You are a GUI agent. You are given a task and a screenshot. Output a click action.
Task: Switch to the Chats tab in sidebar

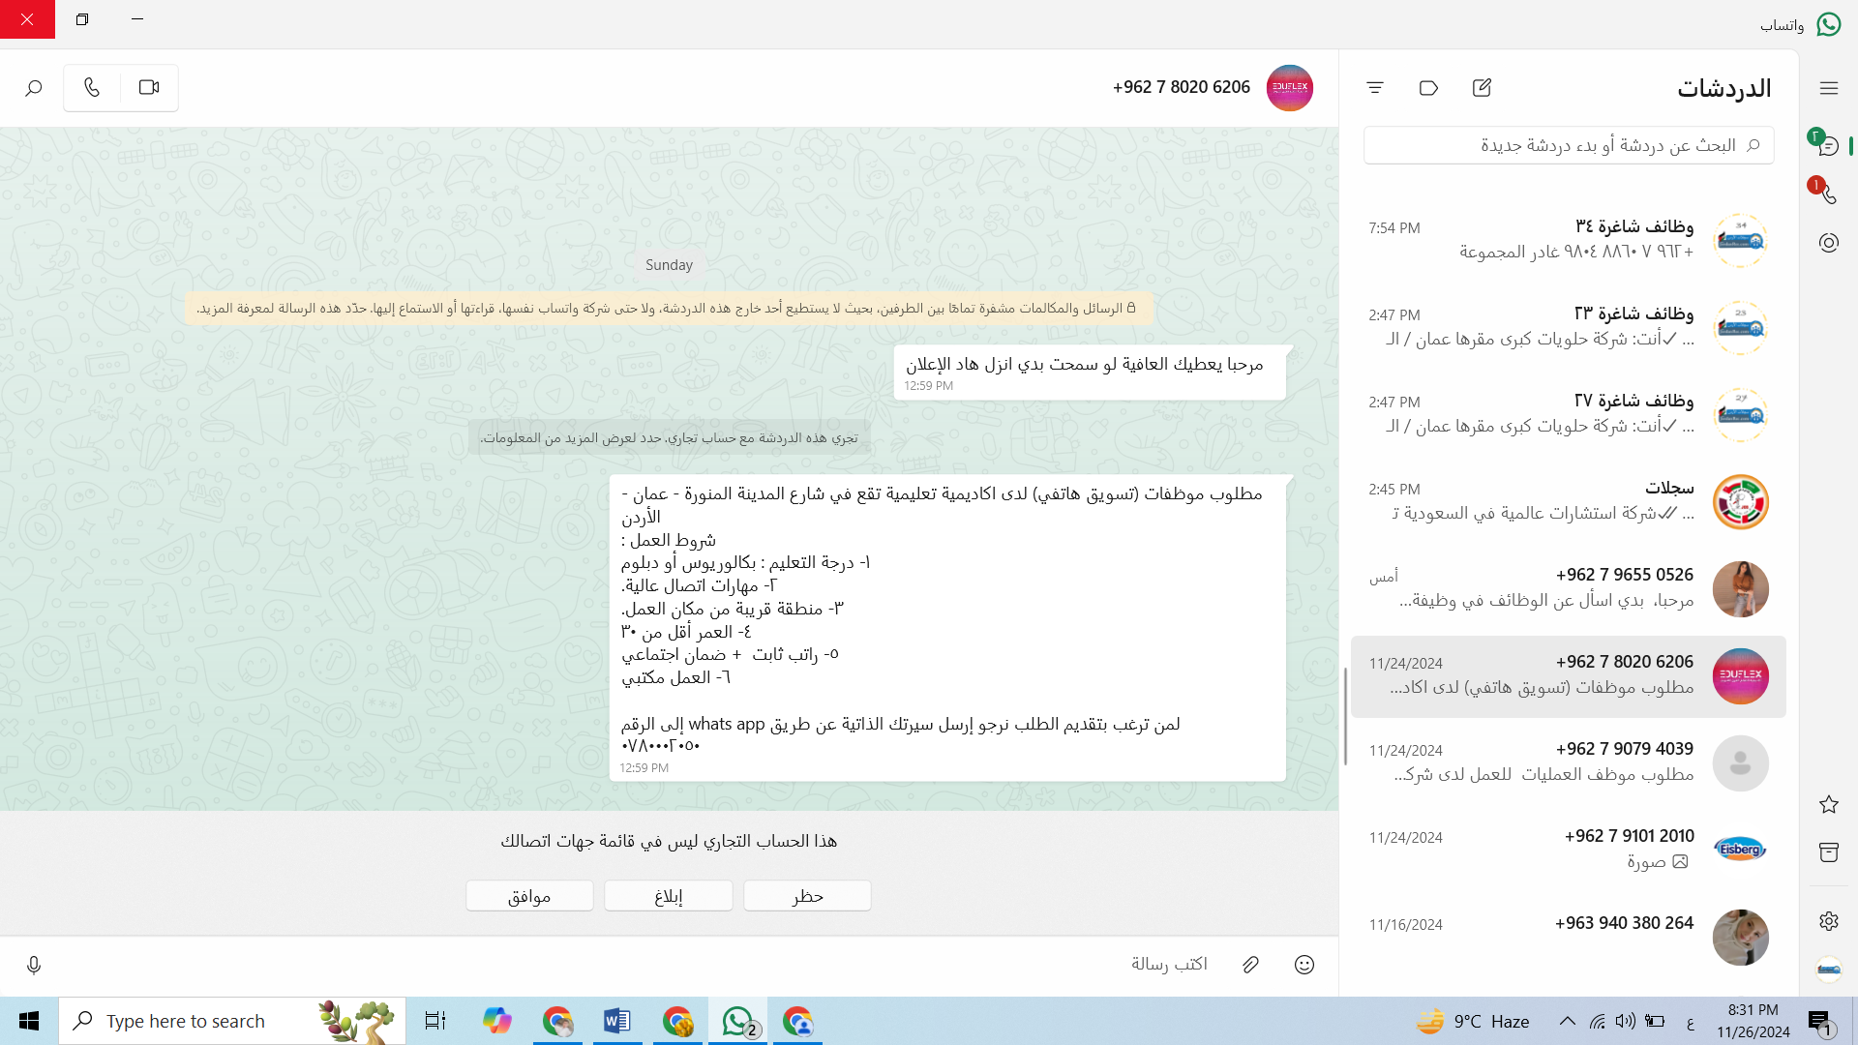1828,146
